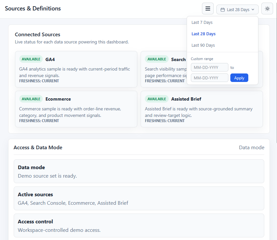Click the Data mode label at section right

point(252,148)
